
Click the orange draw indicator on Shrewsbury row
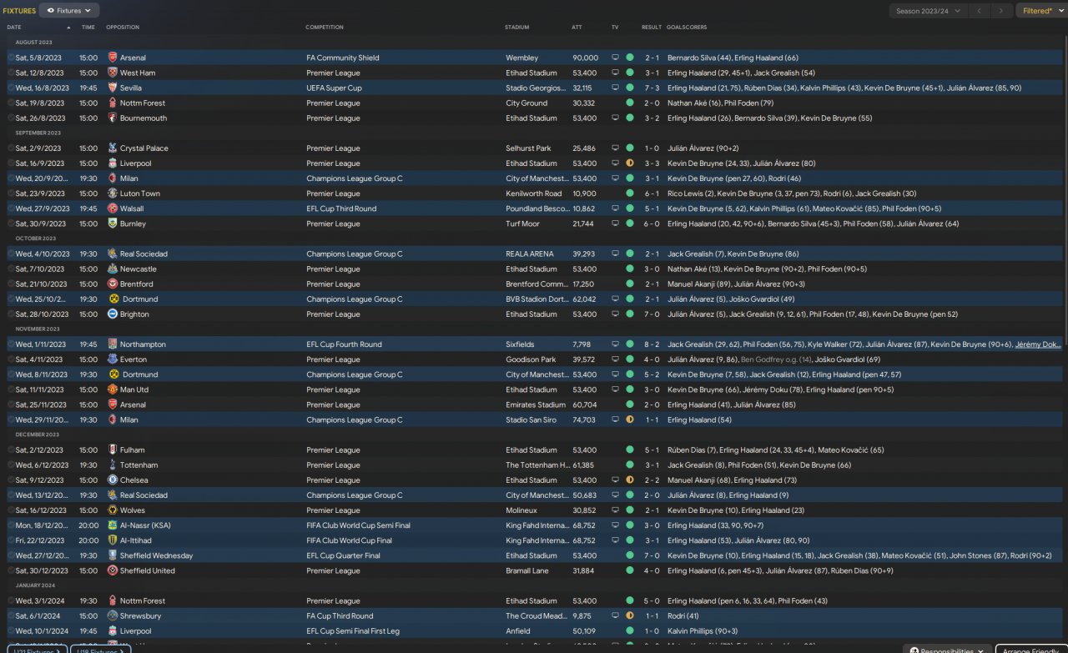pos(630,616)
